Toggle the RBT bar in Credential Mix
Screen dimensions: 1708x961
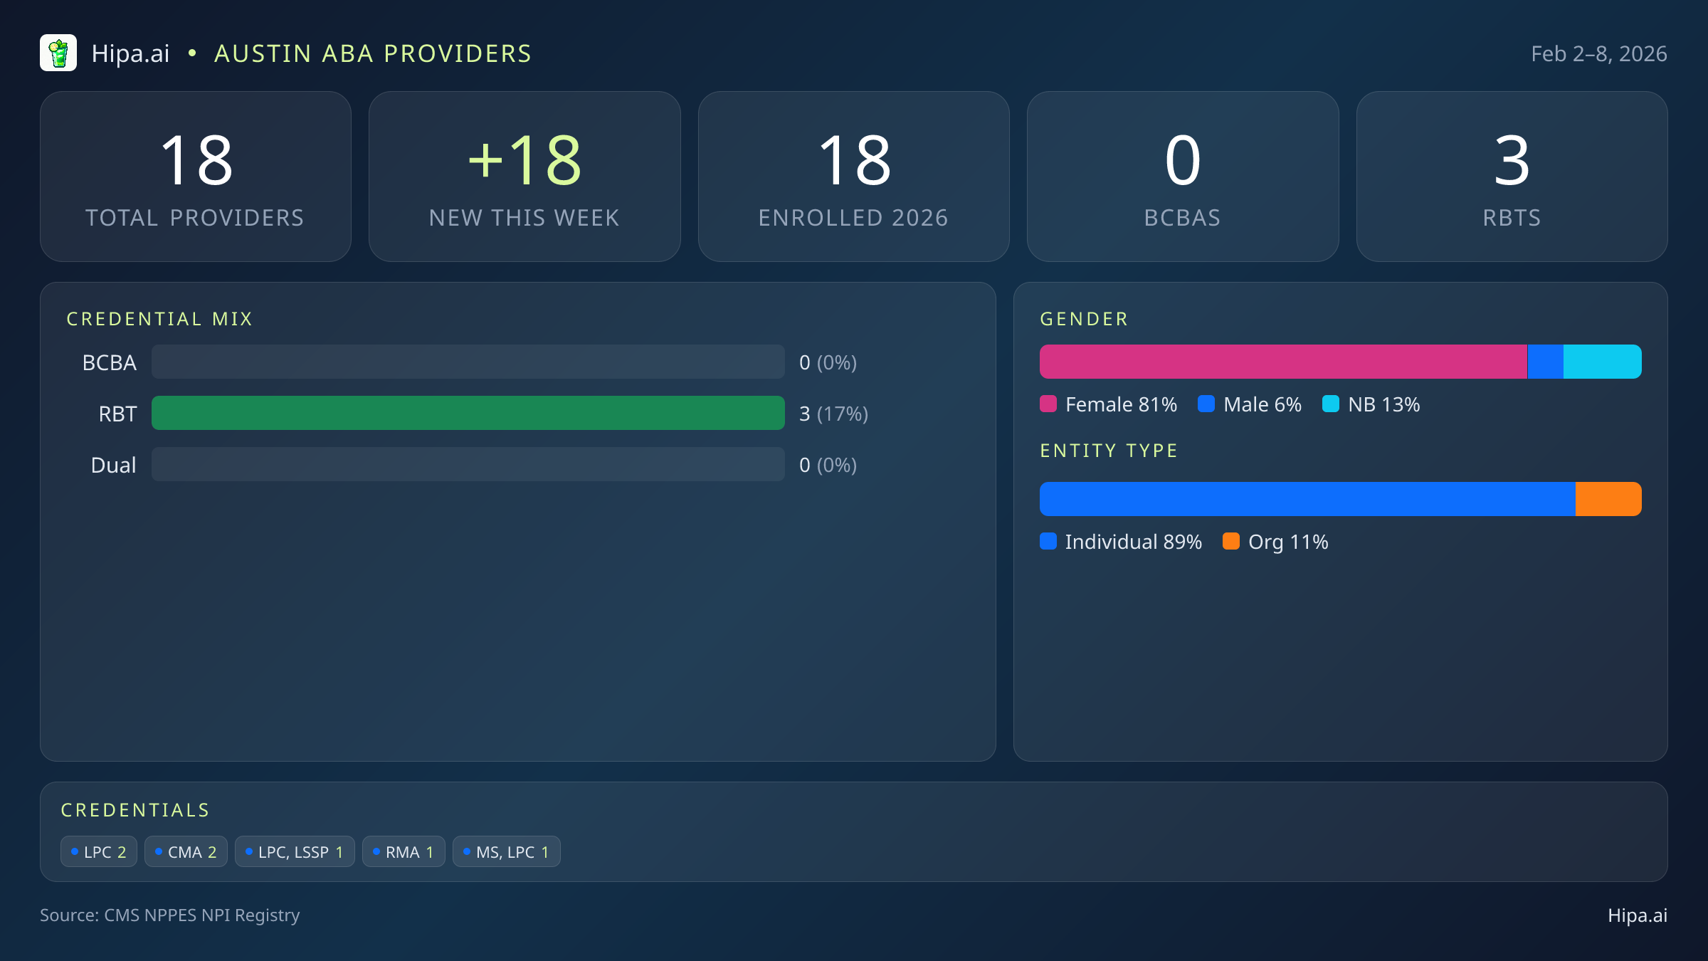click(468, 413)
